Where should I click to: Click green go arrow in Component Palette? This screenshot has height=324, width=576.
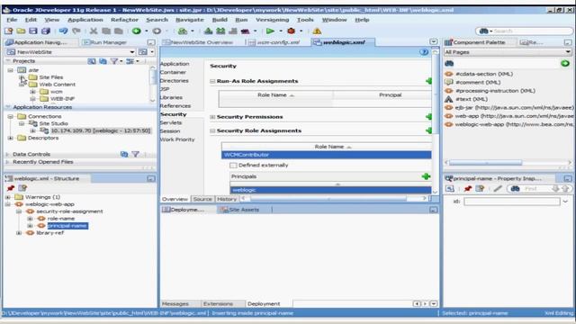pos(565,64)
